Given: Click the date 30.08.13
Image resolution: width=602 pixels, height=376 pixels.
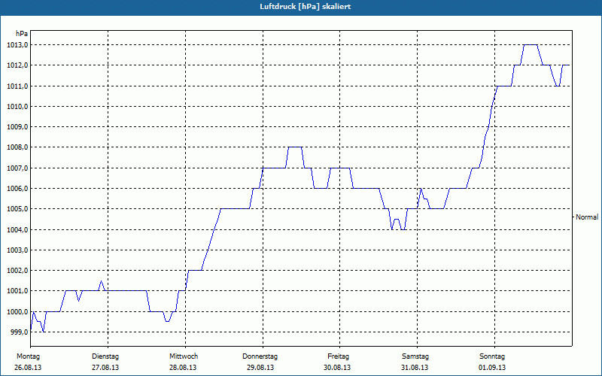Looking at the screenshot, I should coord(337,368).
